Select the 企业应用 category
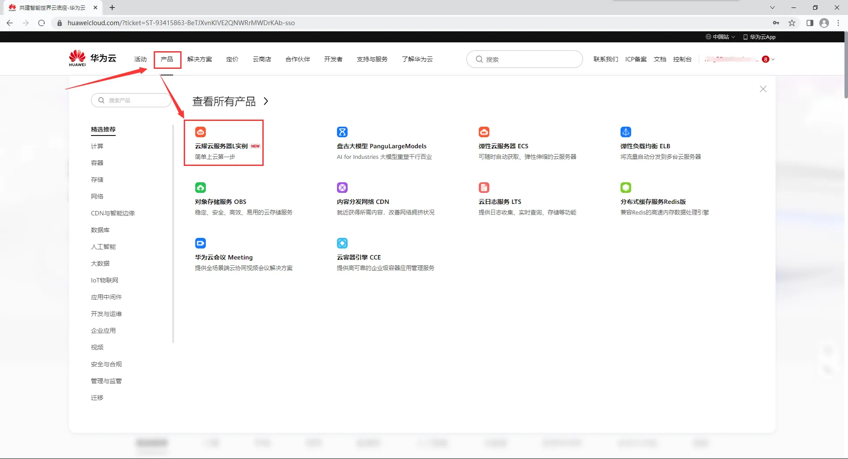Image resolution: width=848 pixels, height=459 pixels. pos(103,331)
